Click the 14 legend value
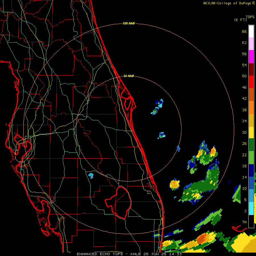Image resolution: width=256 pixels, height=256 pixels. [x=244, y=177]
